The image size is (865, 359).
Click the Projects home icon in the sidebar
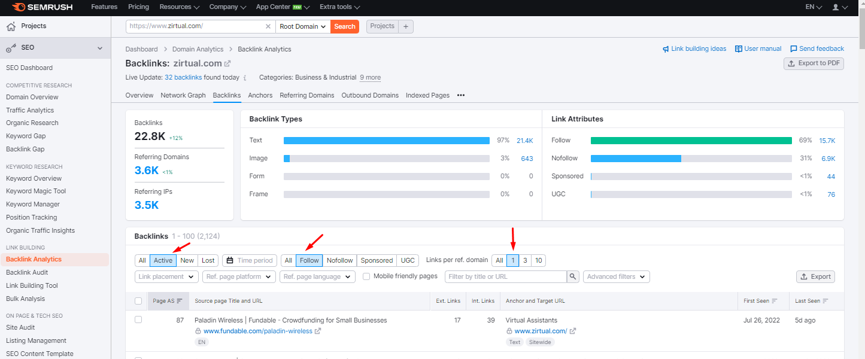[x=11, y=26]
